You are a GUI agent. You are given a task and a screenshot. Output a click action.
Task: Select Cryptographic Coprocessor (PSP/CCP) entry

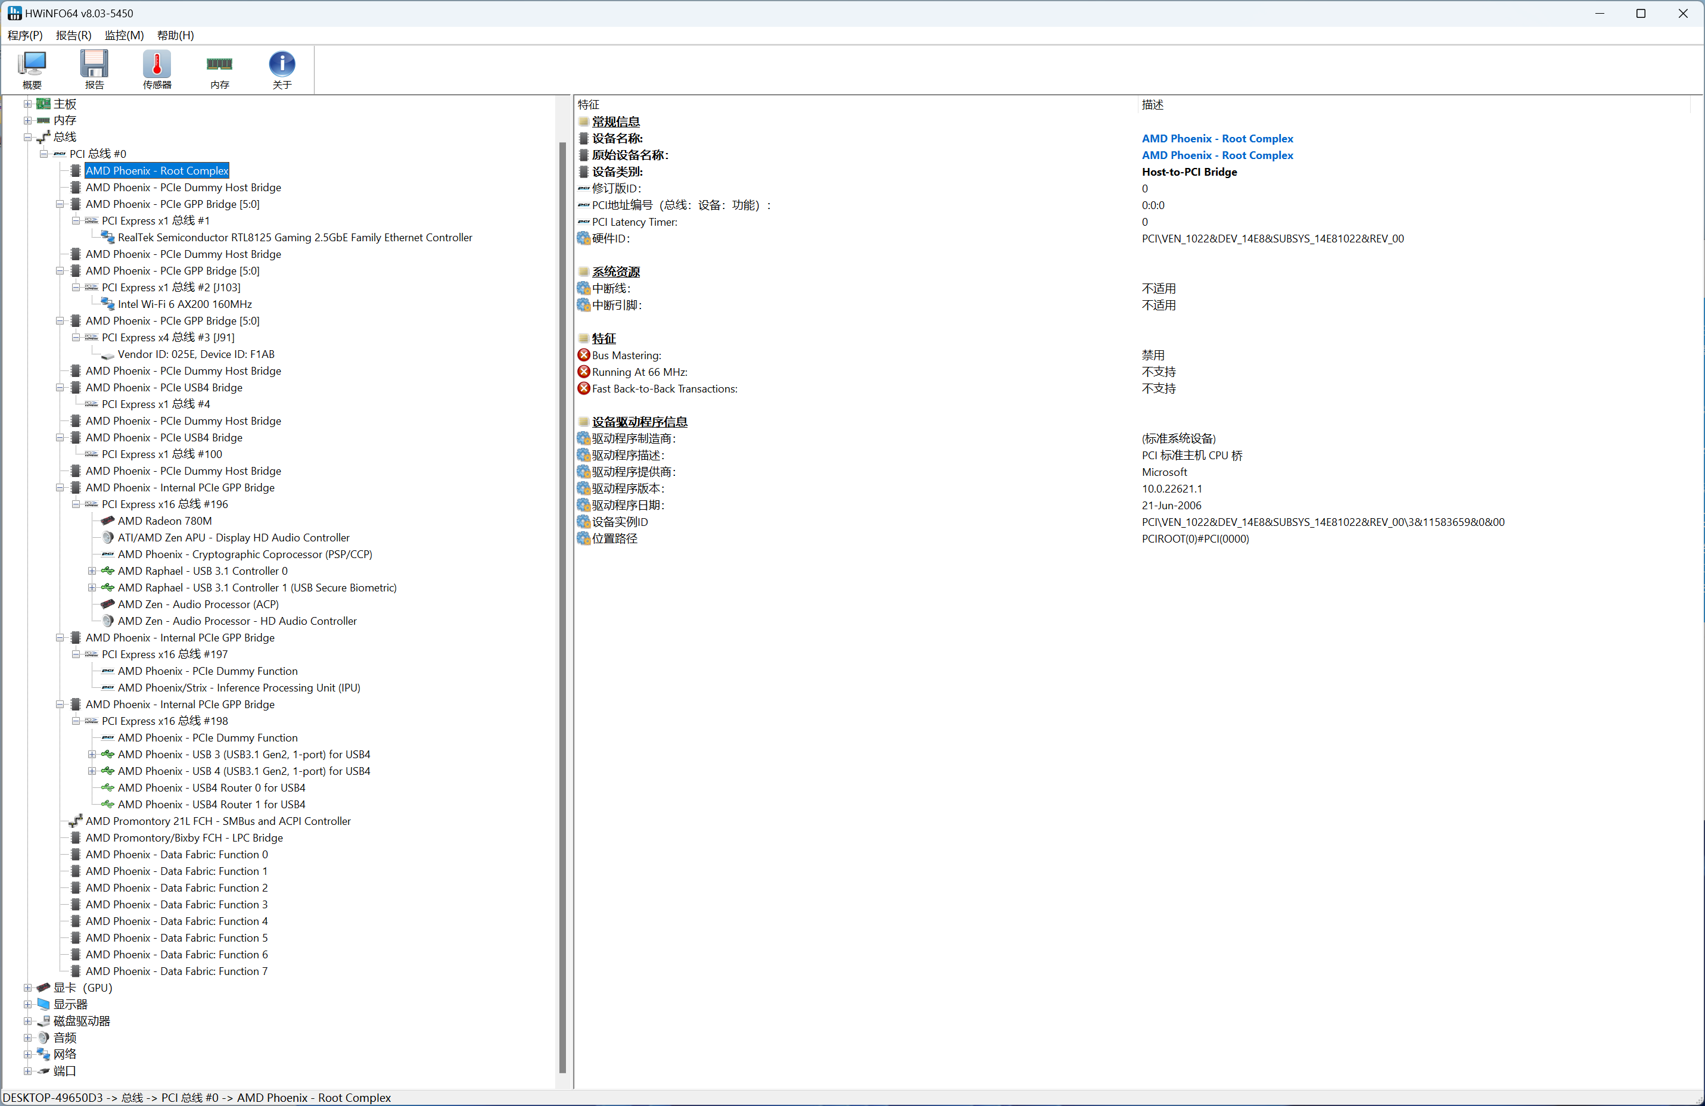point(245,554)
